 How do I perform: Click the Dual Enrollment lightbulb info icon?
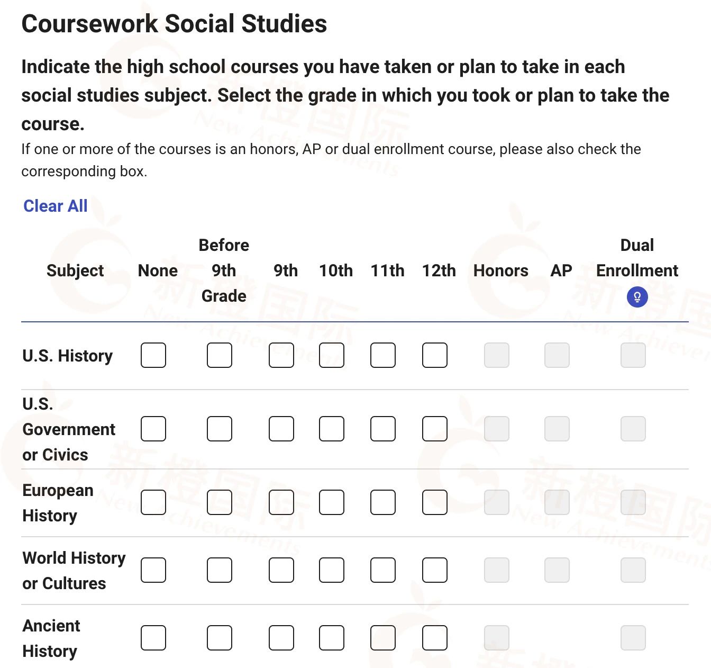click(x=637, y=297)
